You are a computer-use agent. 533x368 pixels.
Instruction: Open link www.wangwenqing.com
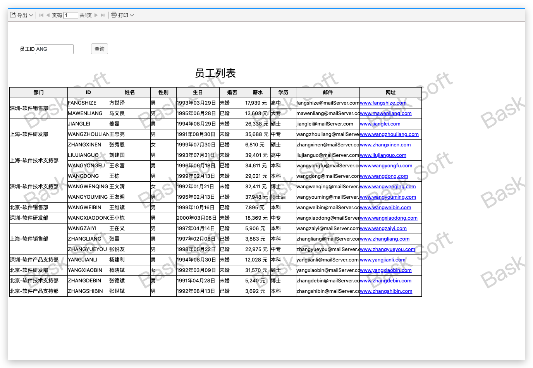pos(388,187)
